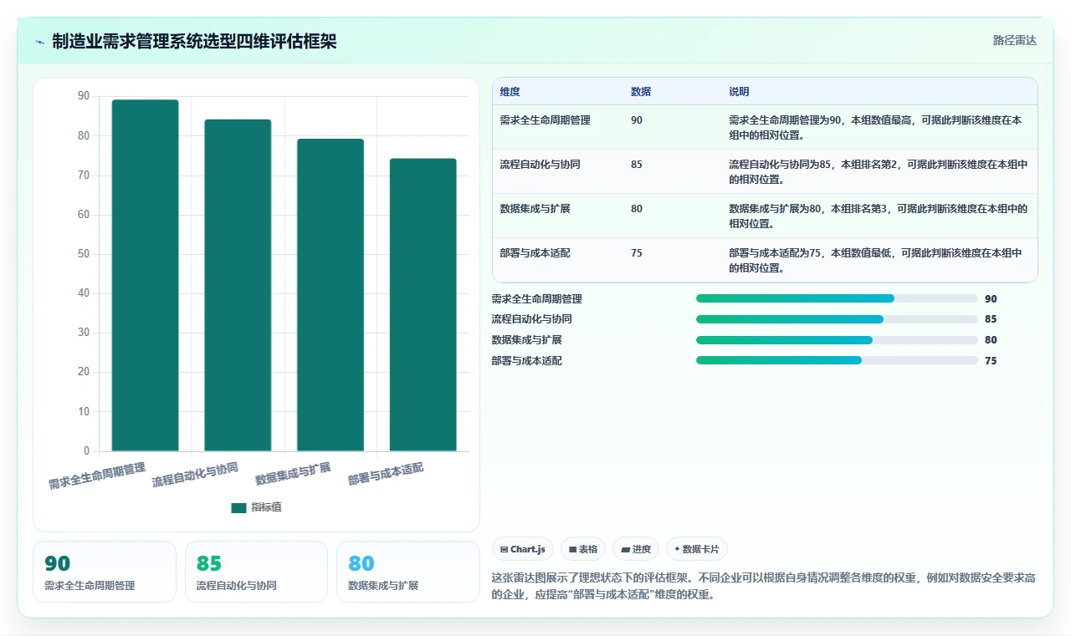Click the 路径雷达 label in the header
Screen dimensions: 1071x636
coord(1014,40)
